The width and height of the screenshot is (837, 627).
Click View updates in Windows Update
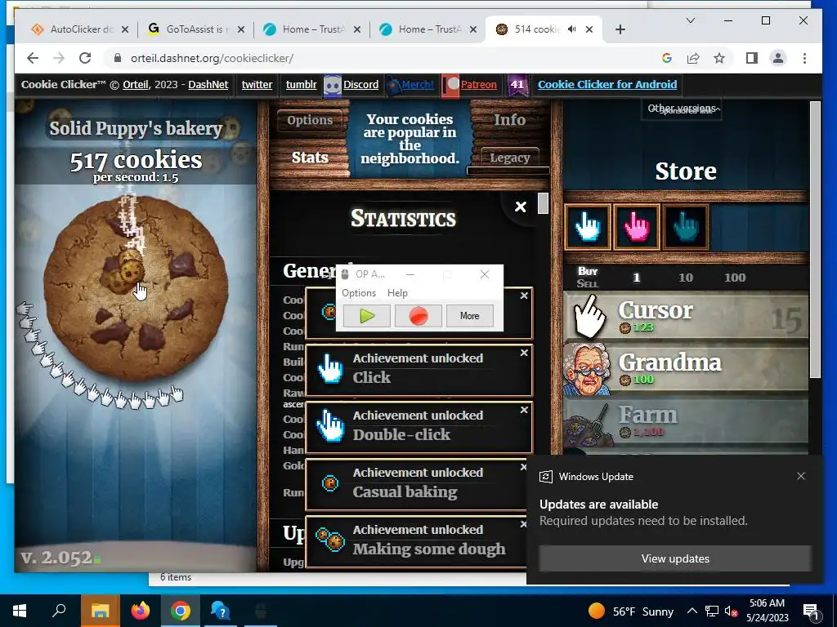pyautogui.click(x=674, y=558)
